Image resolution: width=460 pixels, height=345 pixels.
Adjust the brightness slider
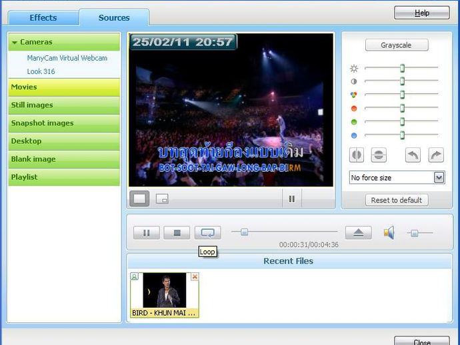(x=402, y=68)
